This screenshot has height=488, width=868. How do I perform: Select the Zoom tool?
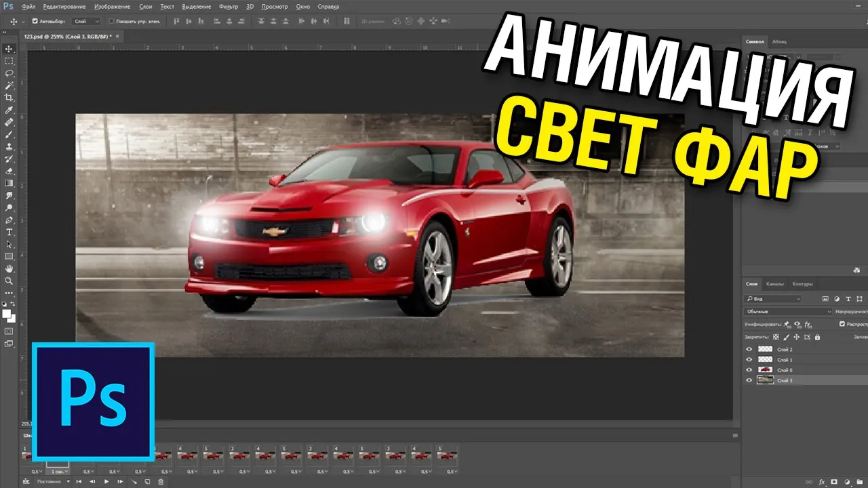[9, 279]
